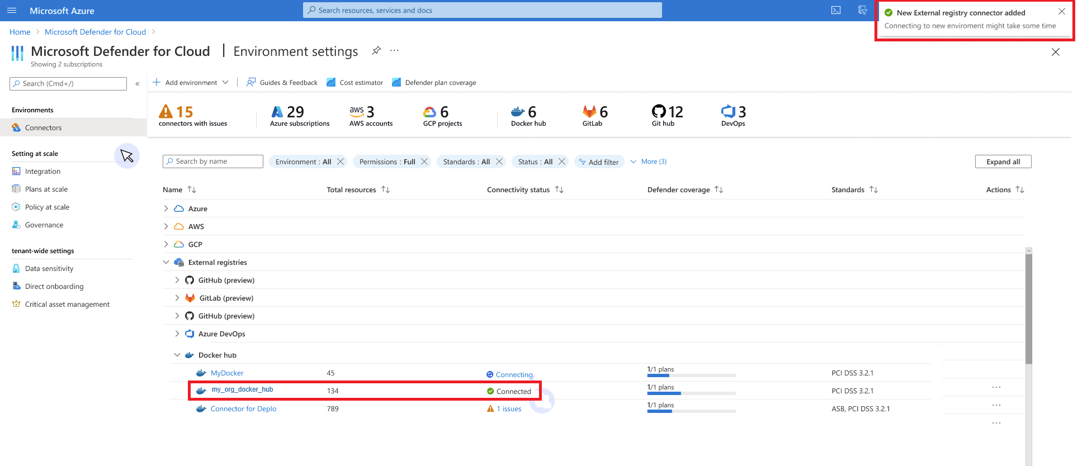Dismiss the connector added notification
Image resolution: width=1078 pixels, height=466 pixels.
(x=1061, y=12)
